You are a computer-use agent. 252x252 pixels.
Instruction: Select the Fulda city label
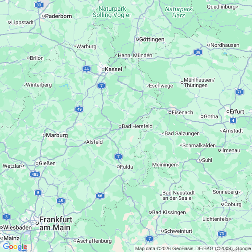point(127,167)
